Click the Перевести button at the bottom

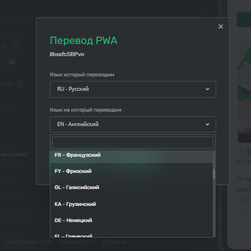[77, 242]
